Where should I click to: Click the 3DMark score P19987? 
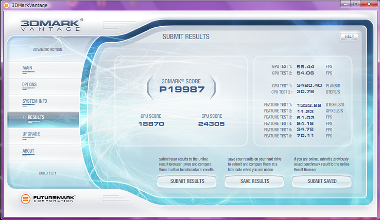pos(182,89)
